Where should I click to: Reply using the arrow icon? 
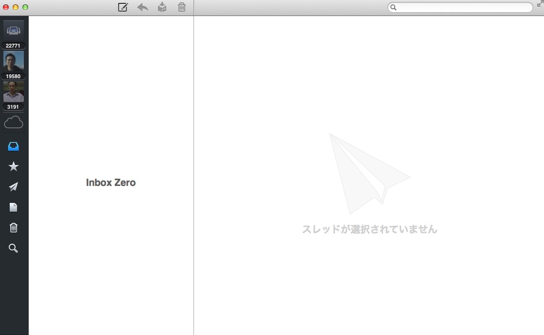[142, 7]
